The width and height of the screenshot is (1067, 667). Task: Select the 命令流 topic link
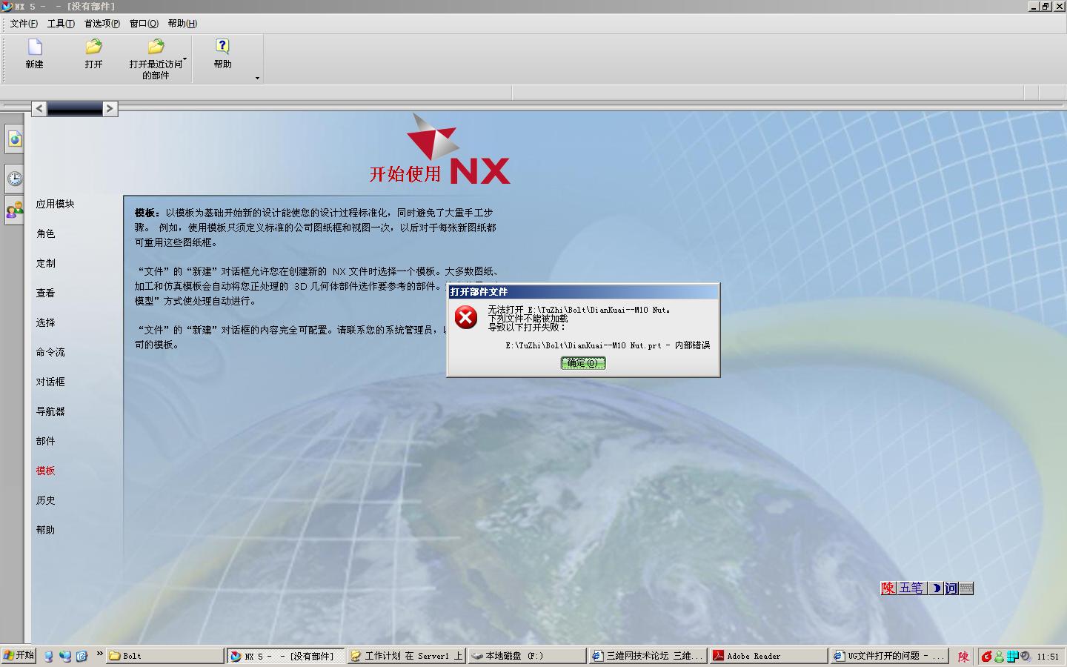point(50,352)
